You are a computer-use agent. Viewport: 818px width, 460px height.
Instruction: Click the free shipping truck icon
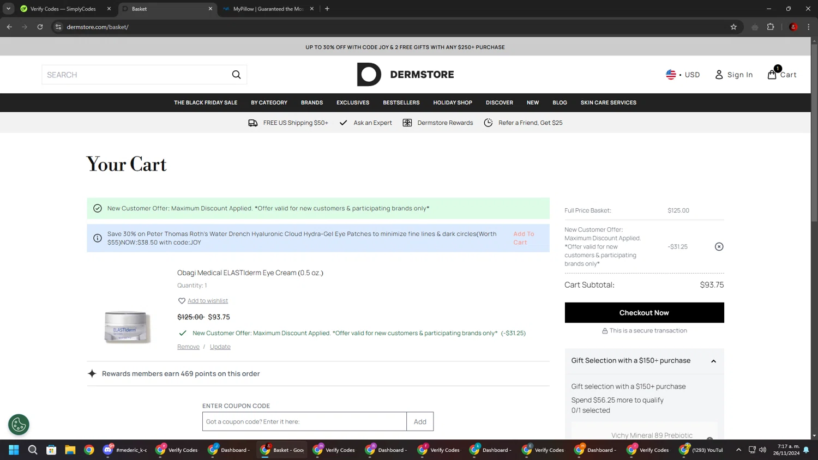click(253, 123)
